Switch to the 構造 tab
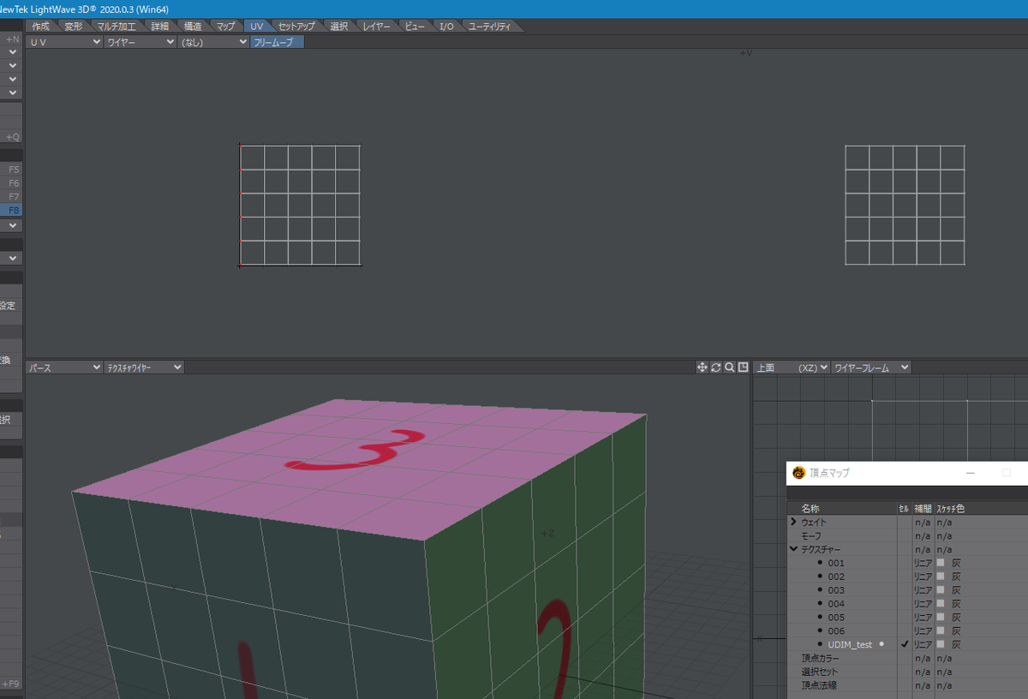 pyautogui.click(x=193, y=27)
